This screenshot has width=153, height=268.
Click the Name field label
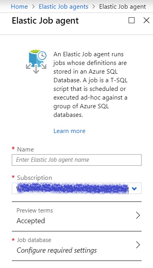26,150
